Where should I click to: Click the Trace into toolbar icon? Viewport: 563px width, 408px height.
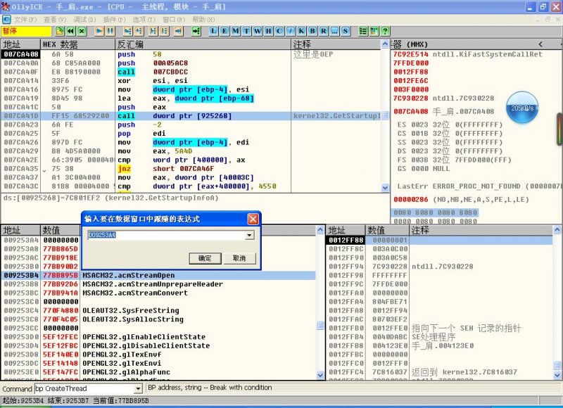coord(153,31)
